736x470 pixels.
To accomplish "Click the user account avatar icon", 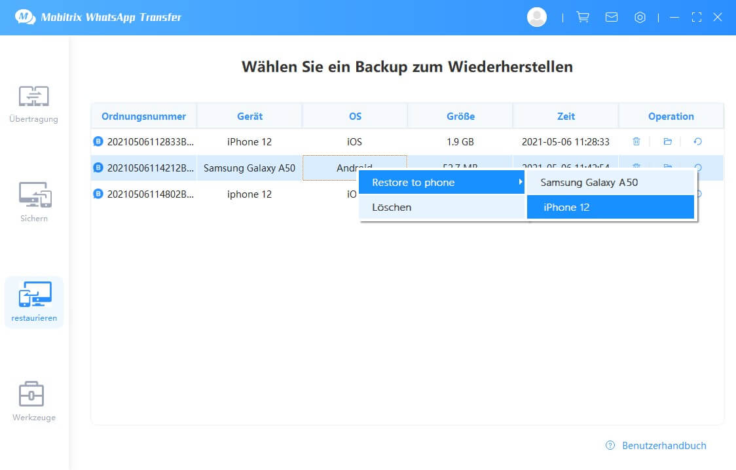I will [x=537, y=18].
